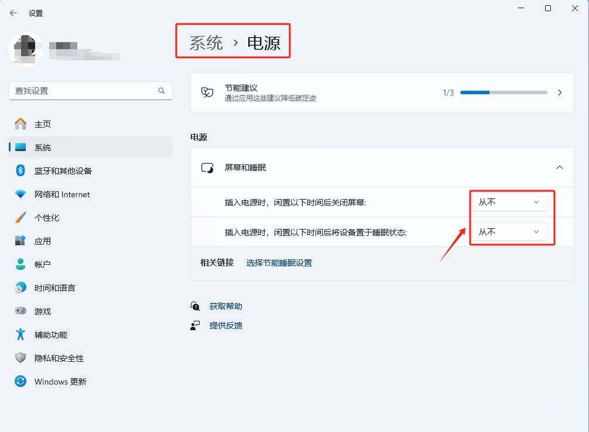Open 选择节能睡眠设置 link
This screenshot has height=432, width=589.
point(279,263)
